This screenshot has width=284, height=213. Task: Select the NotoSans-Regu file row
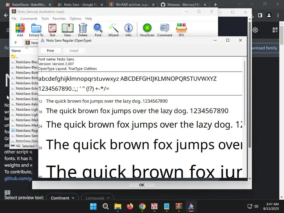coord(25,130)
